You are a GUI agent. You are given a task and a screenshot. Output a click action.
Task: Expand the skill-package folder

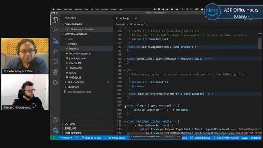click(65, 82)
